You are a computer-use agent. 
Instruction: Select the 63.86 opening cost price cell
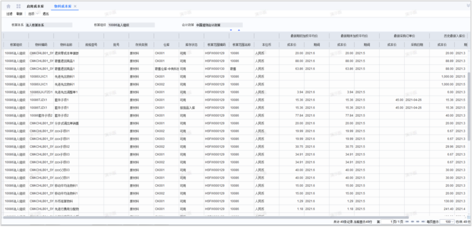pos(291,69)
